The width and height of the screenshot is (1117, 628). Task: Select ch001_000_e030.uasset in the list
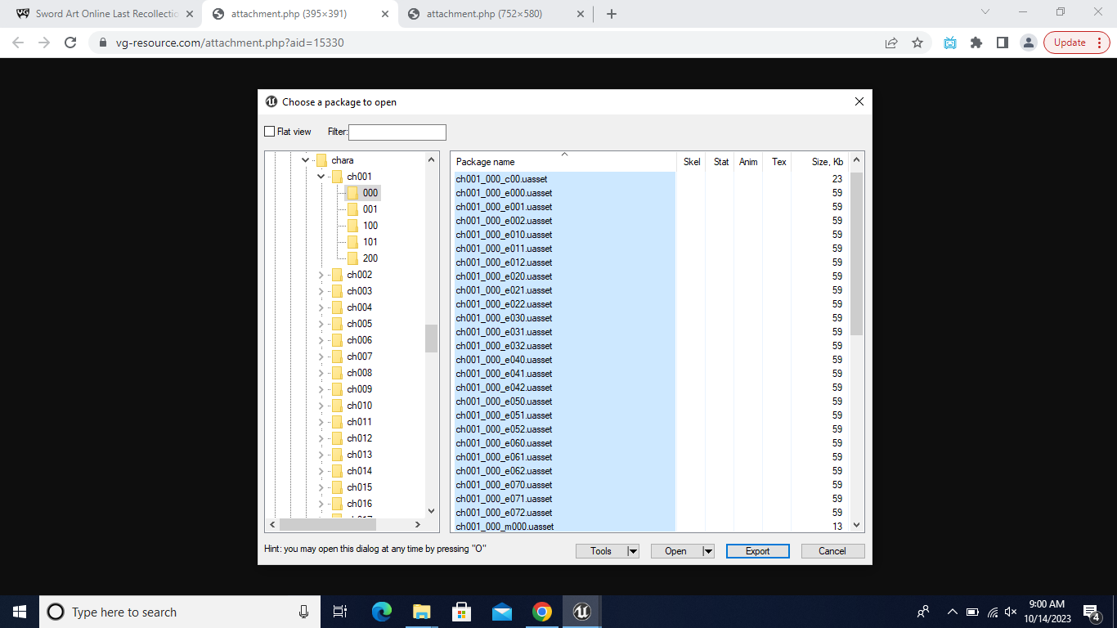tap(564, 318)
